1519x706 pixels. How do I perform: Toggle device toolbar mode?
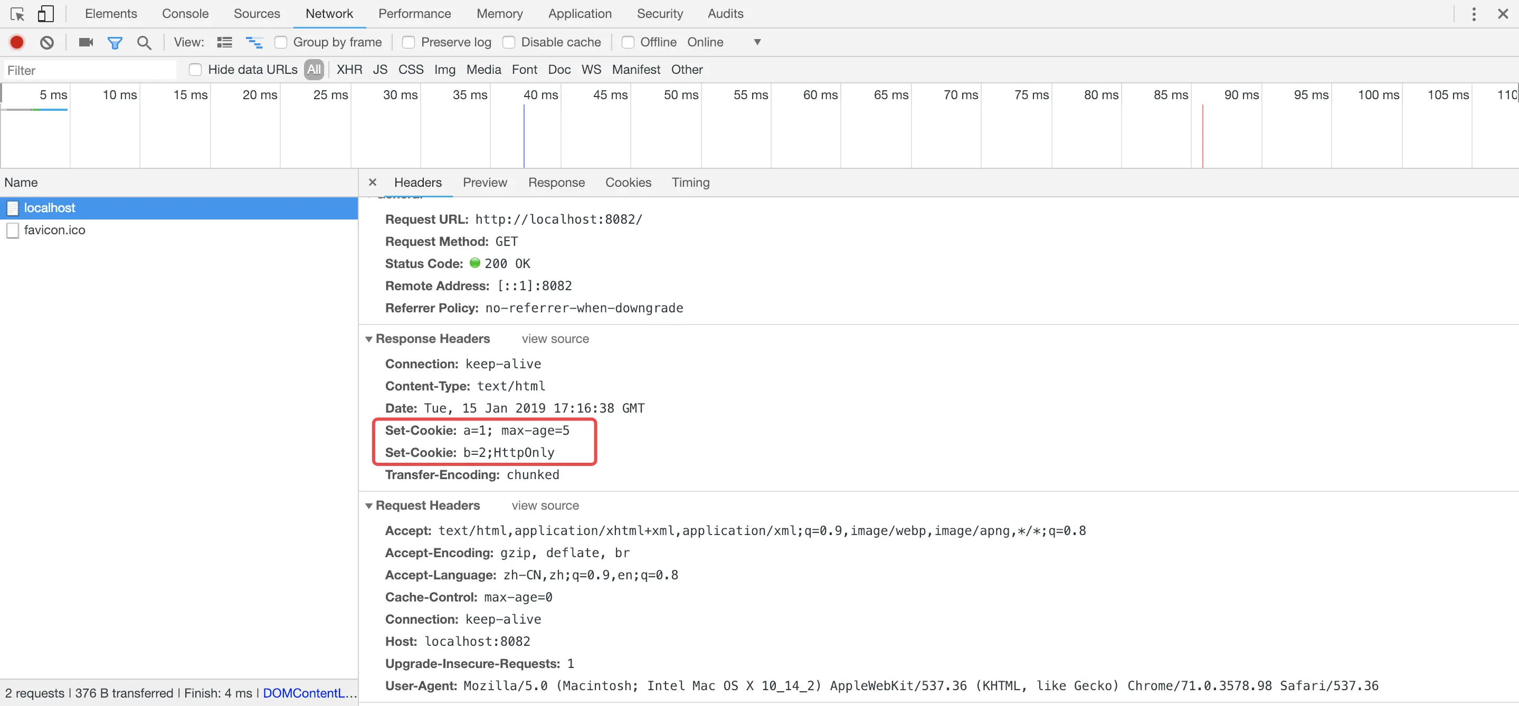45,13
